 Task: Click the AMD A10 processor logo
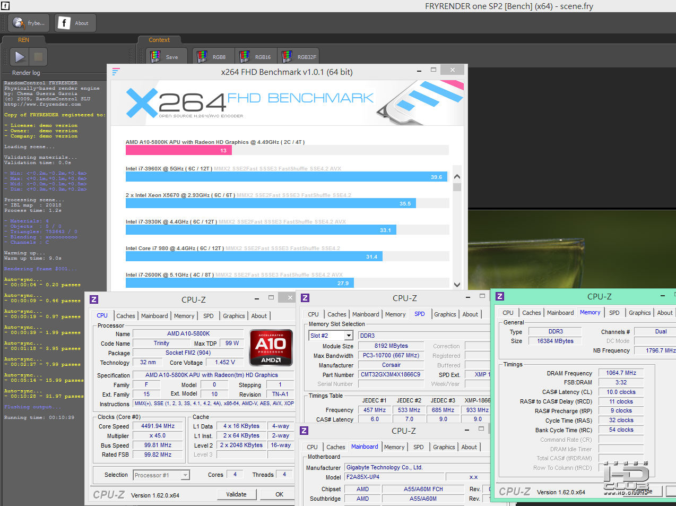271,347
